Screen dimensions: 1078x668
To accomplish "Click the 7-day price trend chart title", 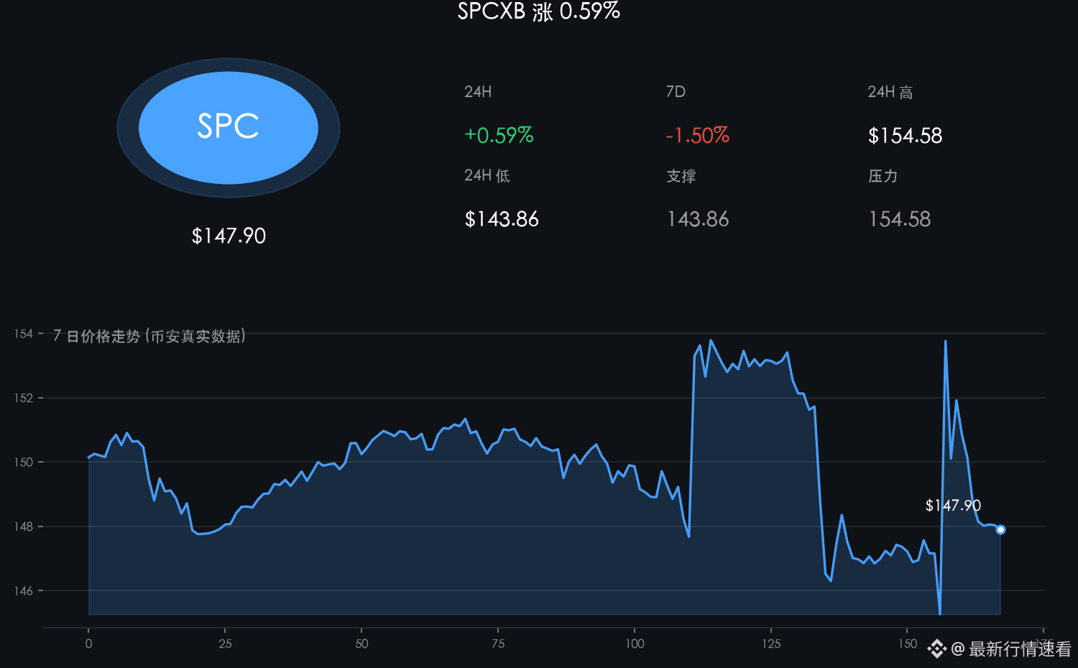I will (x=149, y=336).
